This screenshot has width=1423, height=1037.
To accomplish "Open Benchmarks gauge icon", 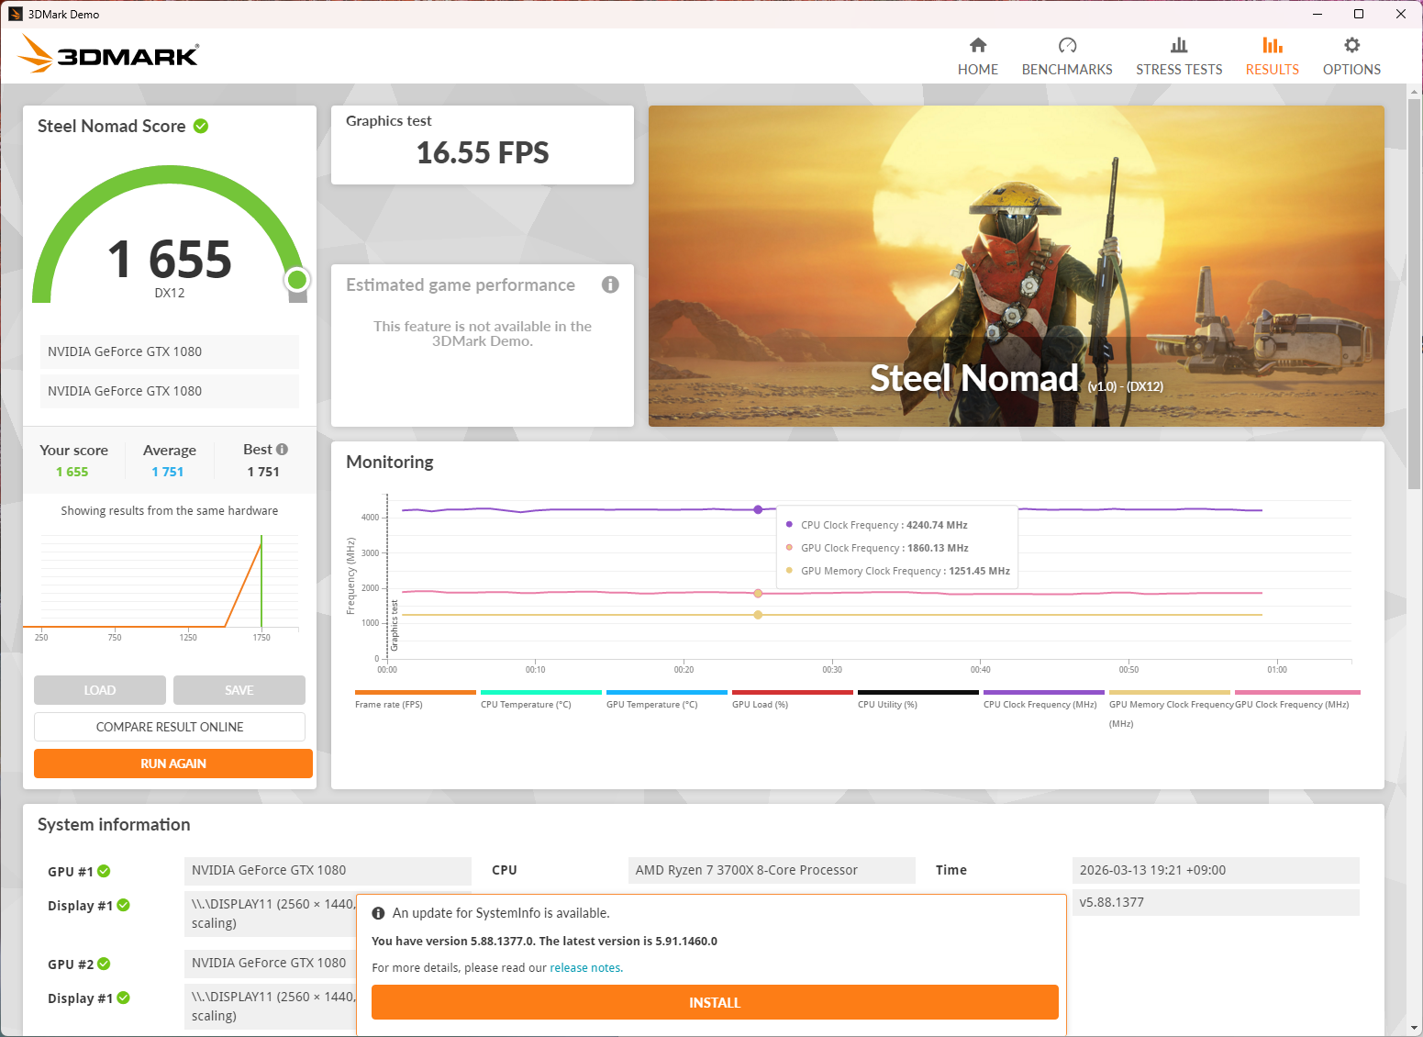I will [x=1067, y=45].
